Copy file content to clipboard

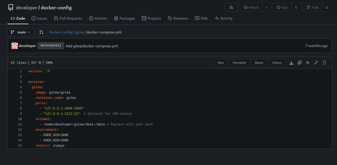tap(300, 63)
